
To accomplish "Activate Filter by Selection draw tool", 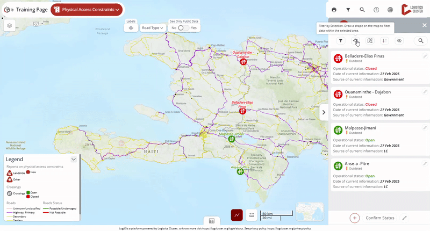I will coord(355,41).
